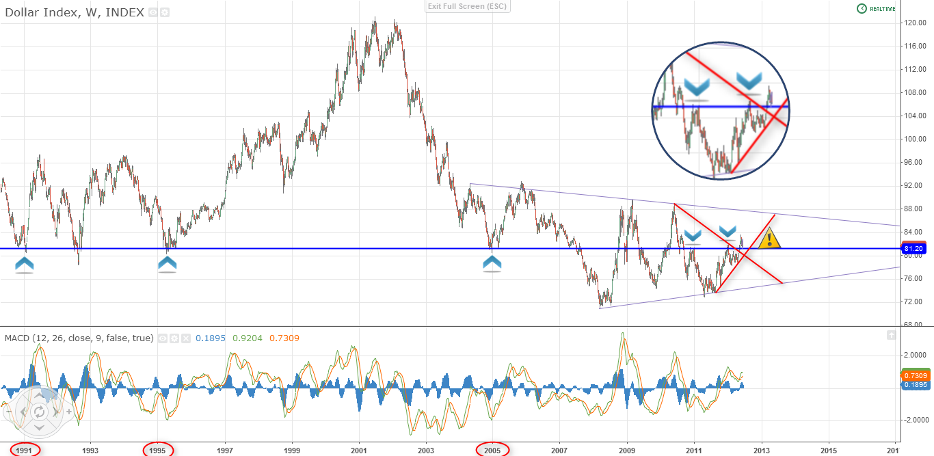934x456 pixels.
Task: Click the 1993 label on time axis
Action: click(x=91, y=451)
